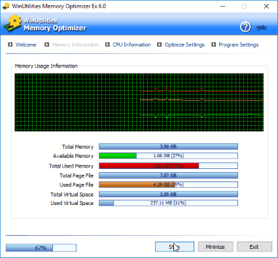This screenshot has height=258, width=278.
Task: Click the Used Virtual Space 237.11 MB bar
Action: pos(168,203)
